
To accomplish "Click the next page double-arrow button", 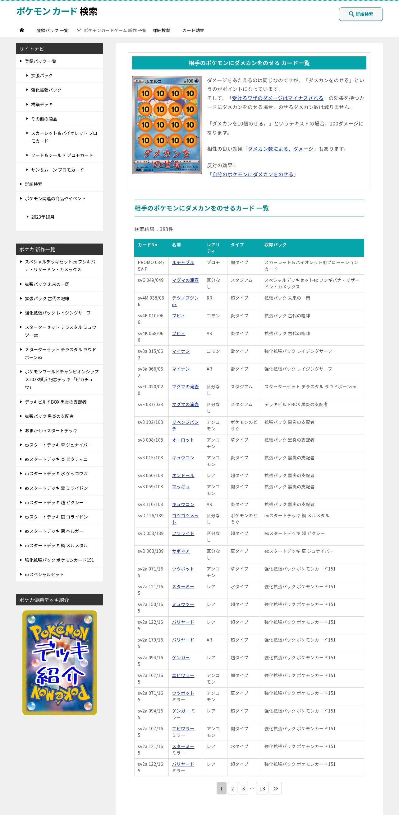I will coord(276,788).
